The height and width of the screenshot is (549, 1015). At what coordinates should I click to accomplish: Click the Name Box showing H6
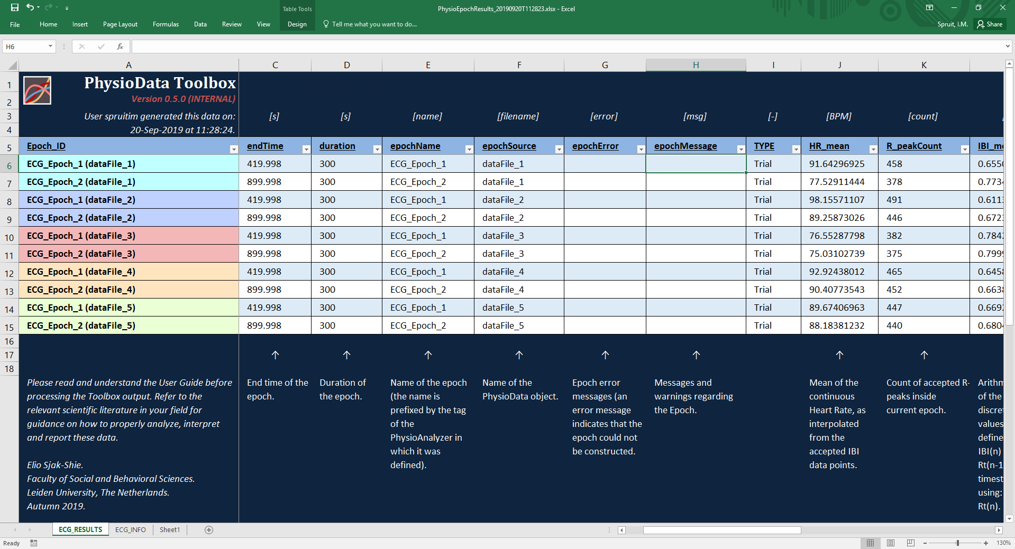[24, 46]
